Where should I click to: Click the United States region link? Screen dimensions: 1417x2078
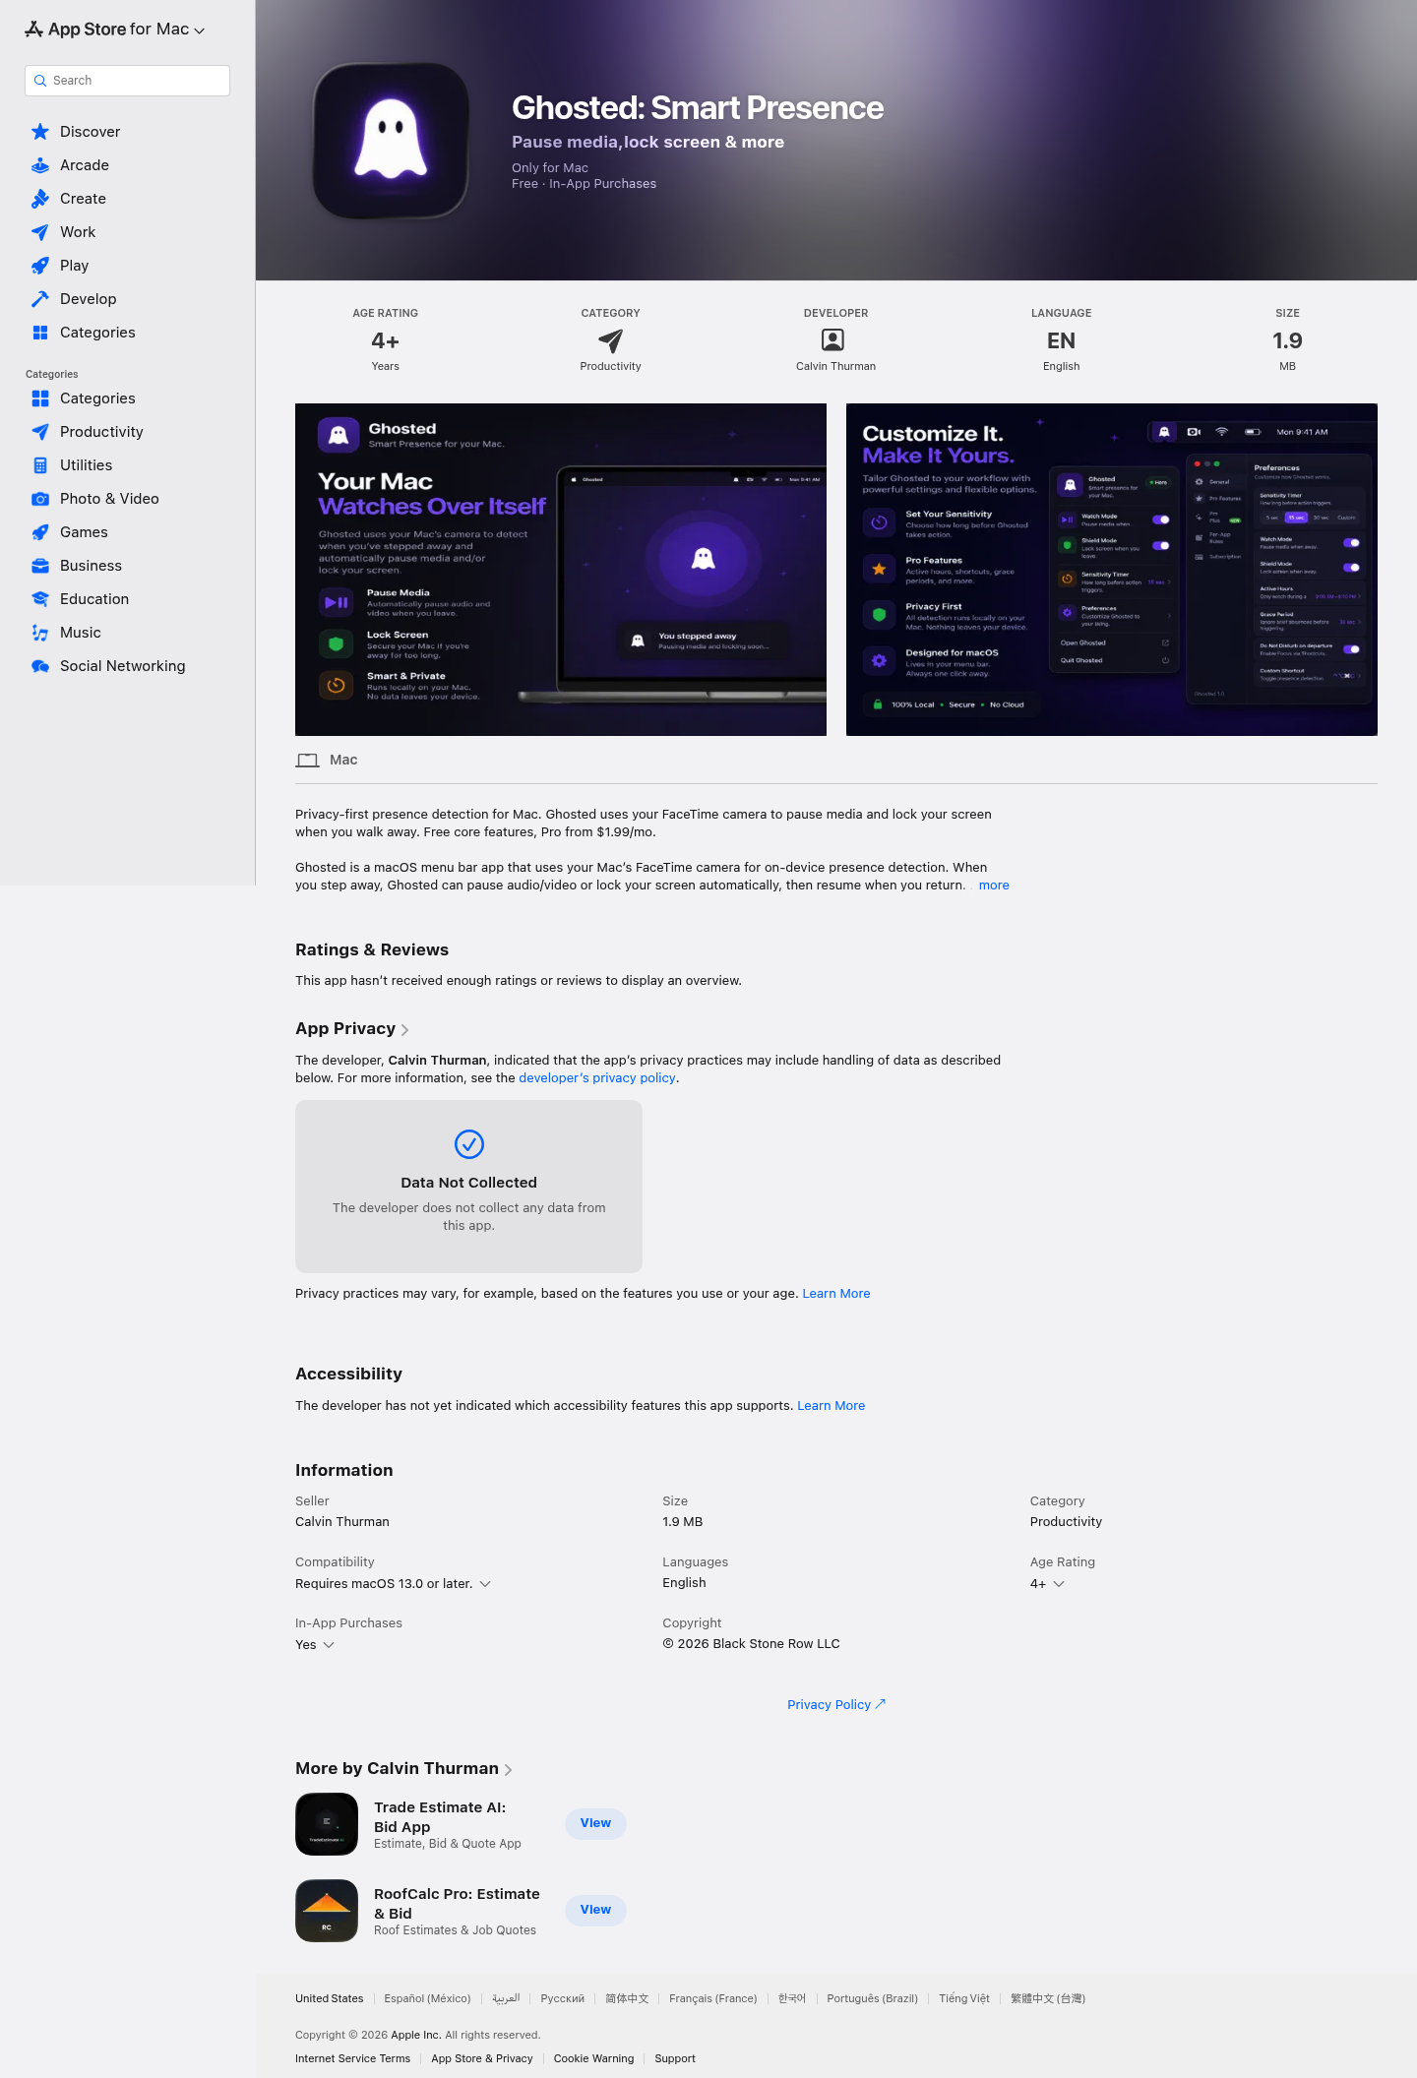coord(330,1998)
